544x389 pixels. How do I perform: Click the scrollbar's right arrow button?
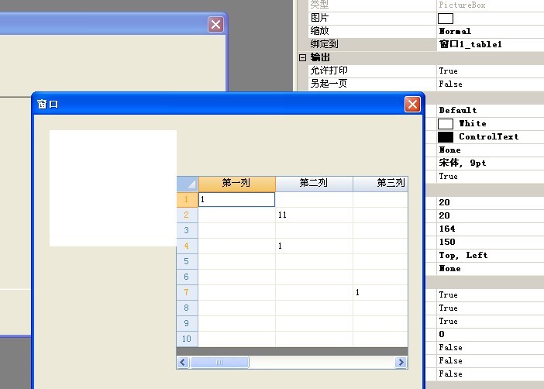[401, 362]
